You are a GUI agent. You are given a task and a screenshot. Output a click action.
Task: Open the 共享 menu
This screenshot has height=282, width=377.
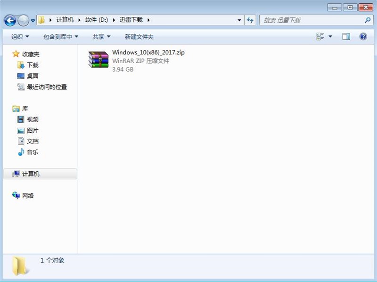point(101,37)
